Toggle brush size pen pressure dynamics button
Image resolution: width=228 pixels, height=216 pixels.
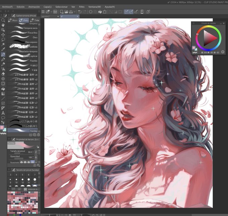(36, 152)
